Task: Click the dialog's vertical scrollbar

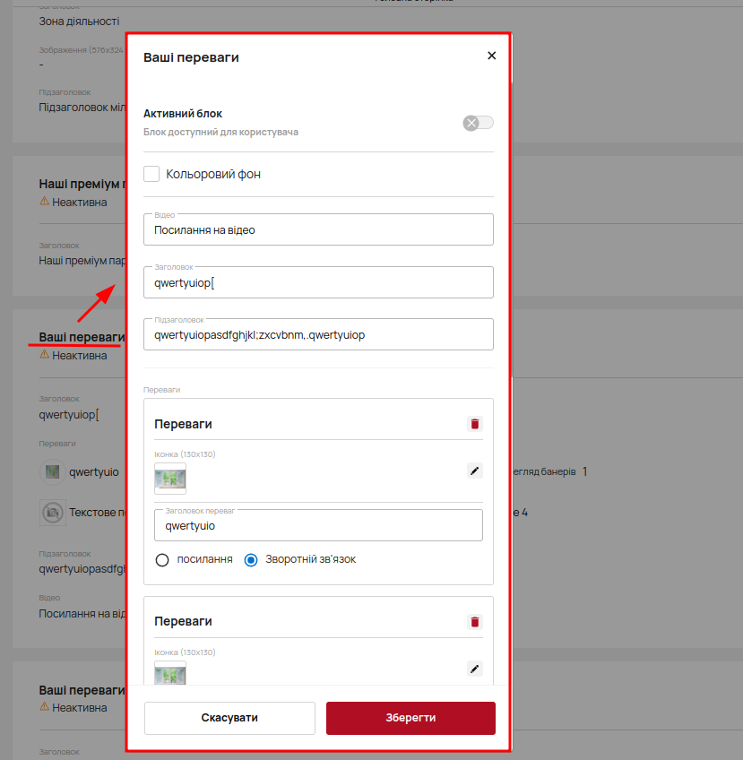Action: pos(511,229)
